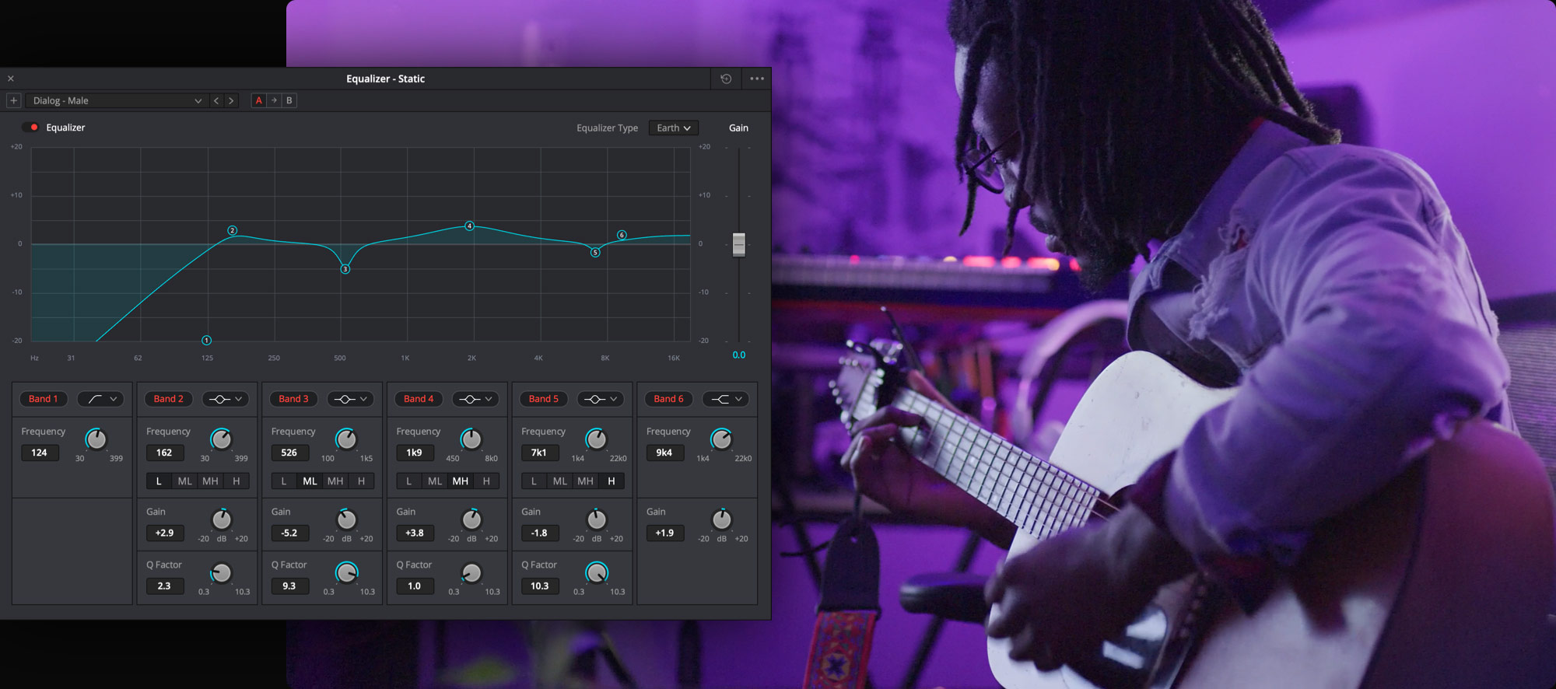Turn the Band 3 Q Factor knob

(x=346, y=573)
